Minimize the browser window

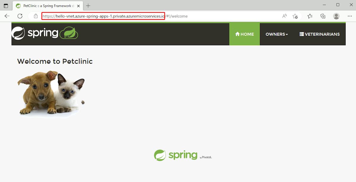click(x=324, y=5)
